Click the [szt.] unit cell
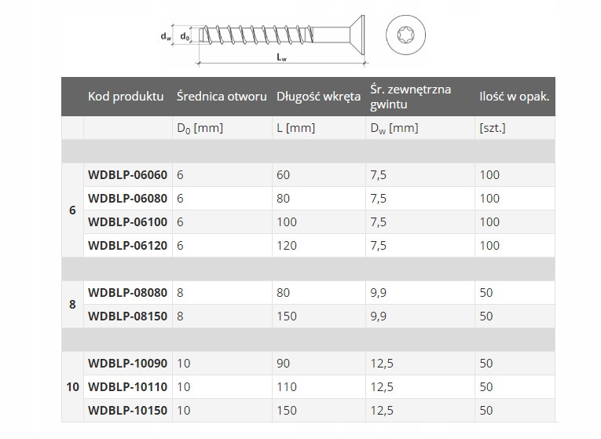The width and height of the screenshot is (601, 439). pos(493,128)
